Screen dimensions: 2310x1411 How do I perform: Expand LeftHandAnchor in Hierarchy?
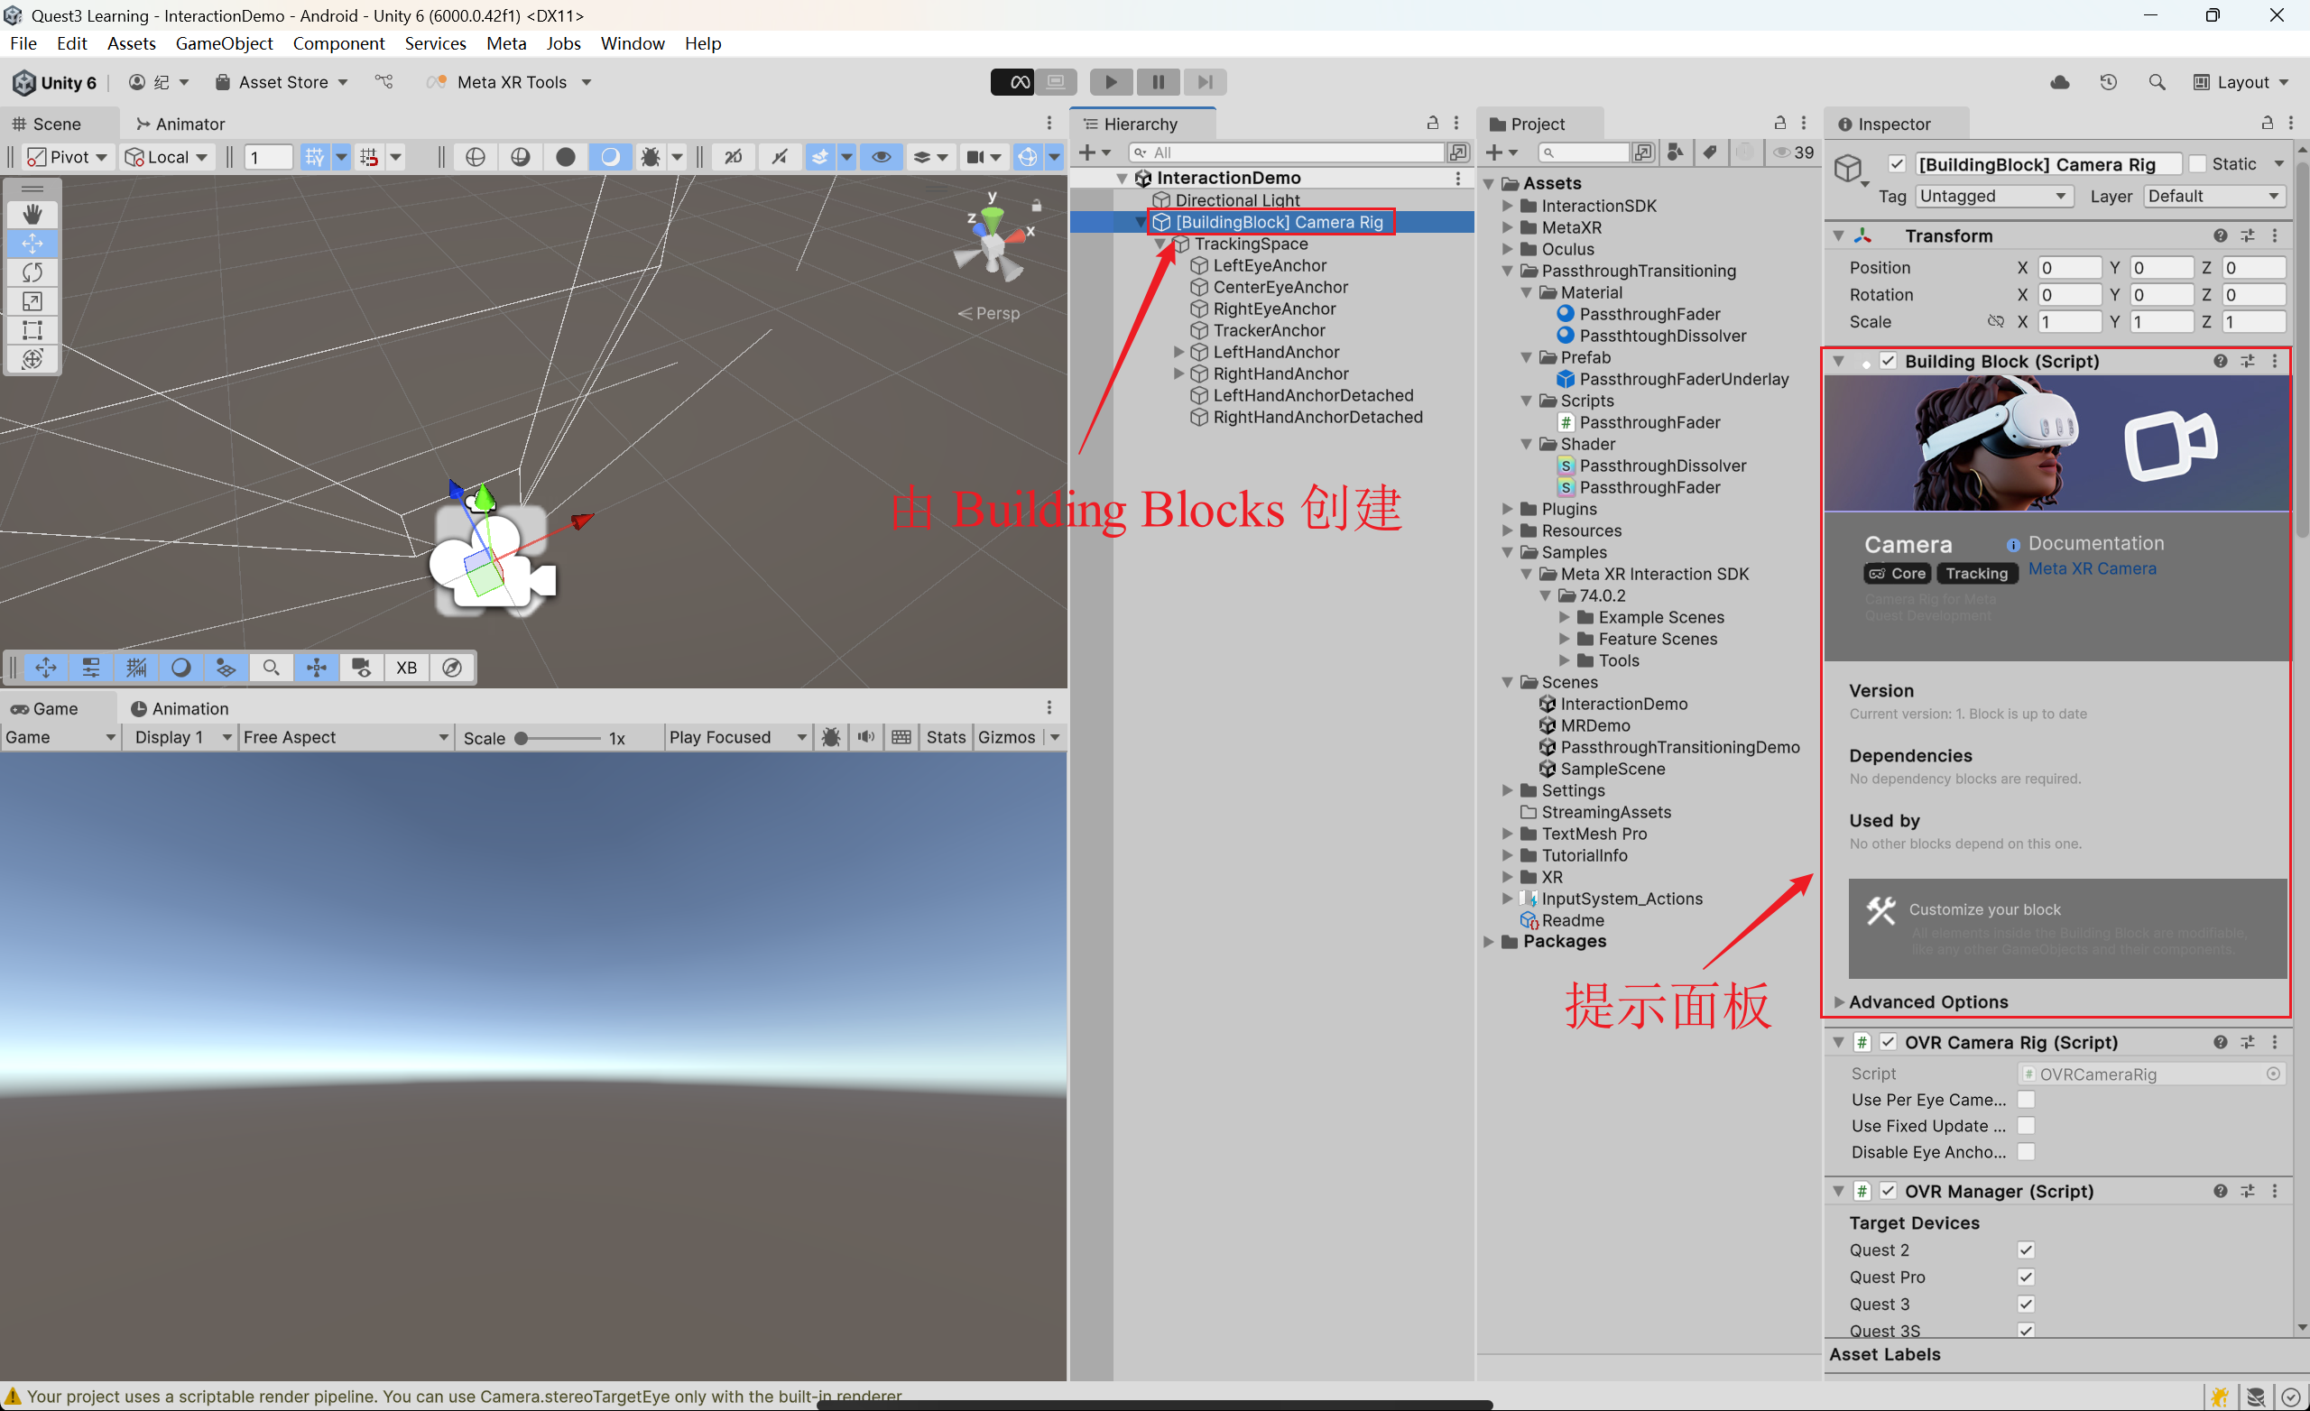pos(1179,352)
